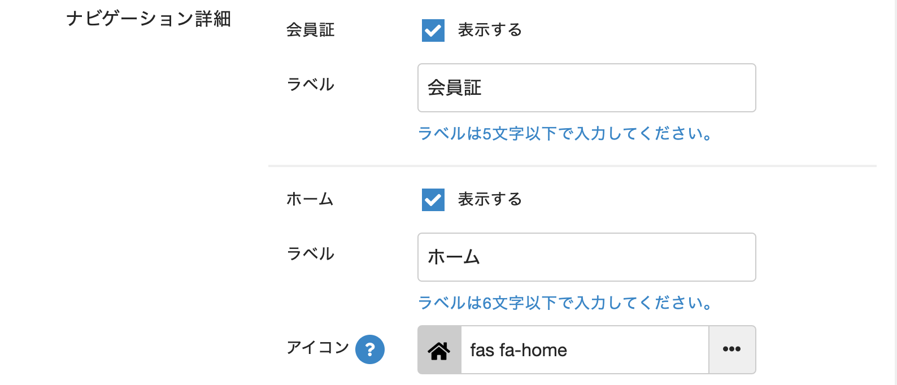Click 表示する text next to ホーム checkbox
Image resolution: width=897 pixels, height=385 pixels.
coord(490,199)
